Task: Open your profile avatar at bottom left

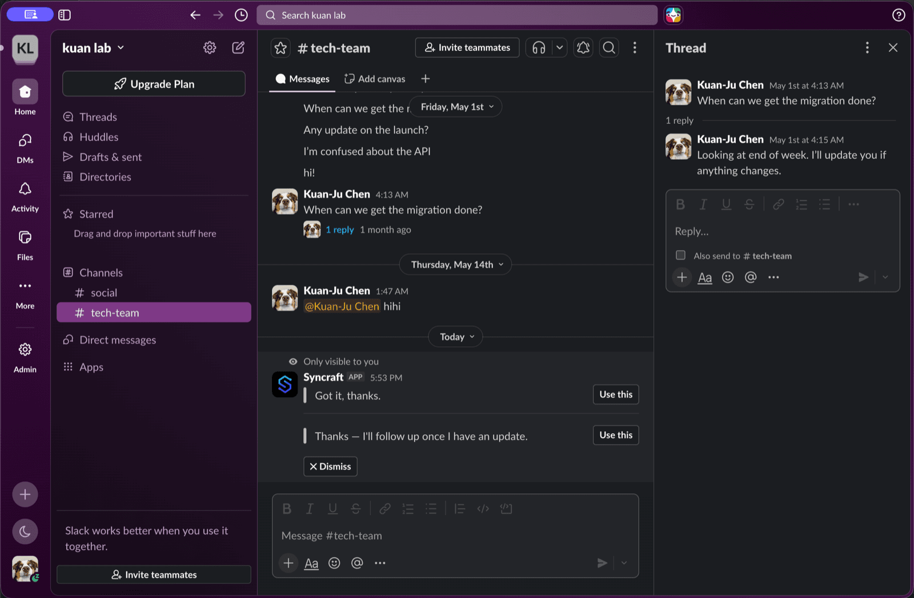Action: 25,568
